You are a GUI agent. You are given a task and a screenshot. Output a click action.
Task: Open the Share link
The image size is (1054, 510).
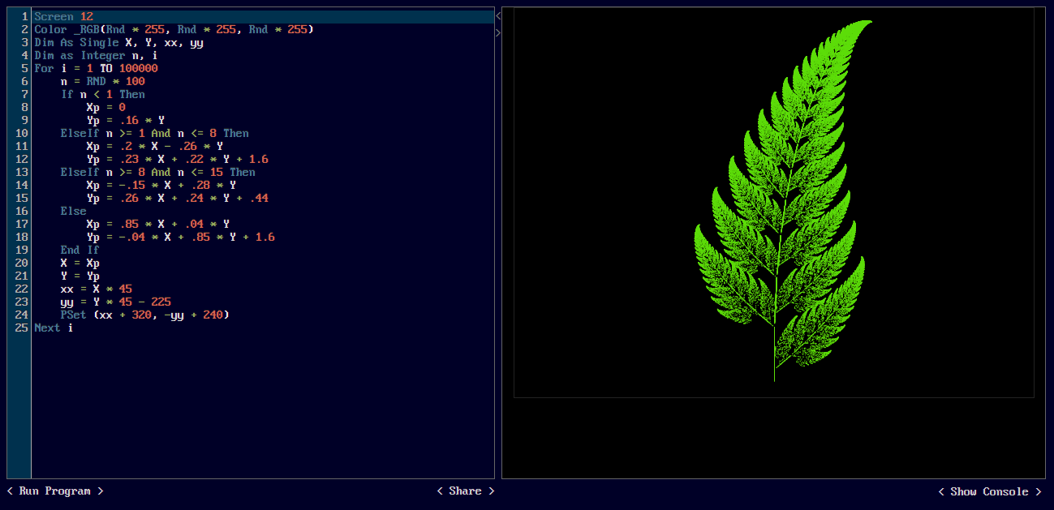[465, 491]
